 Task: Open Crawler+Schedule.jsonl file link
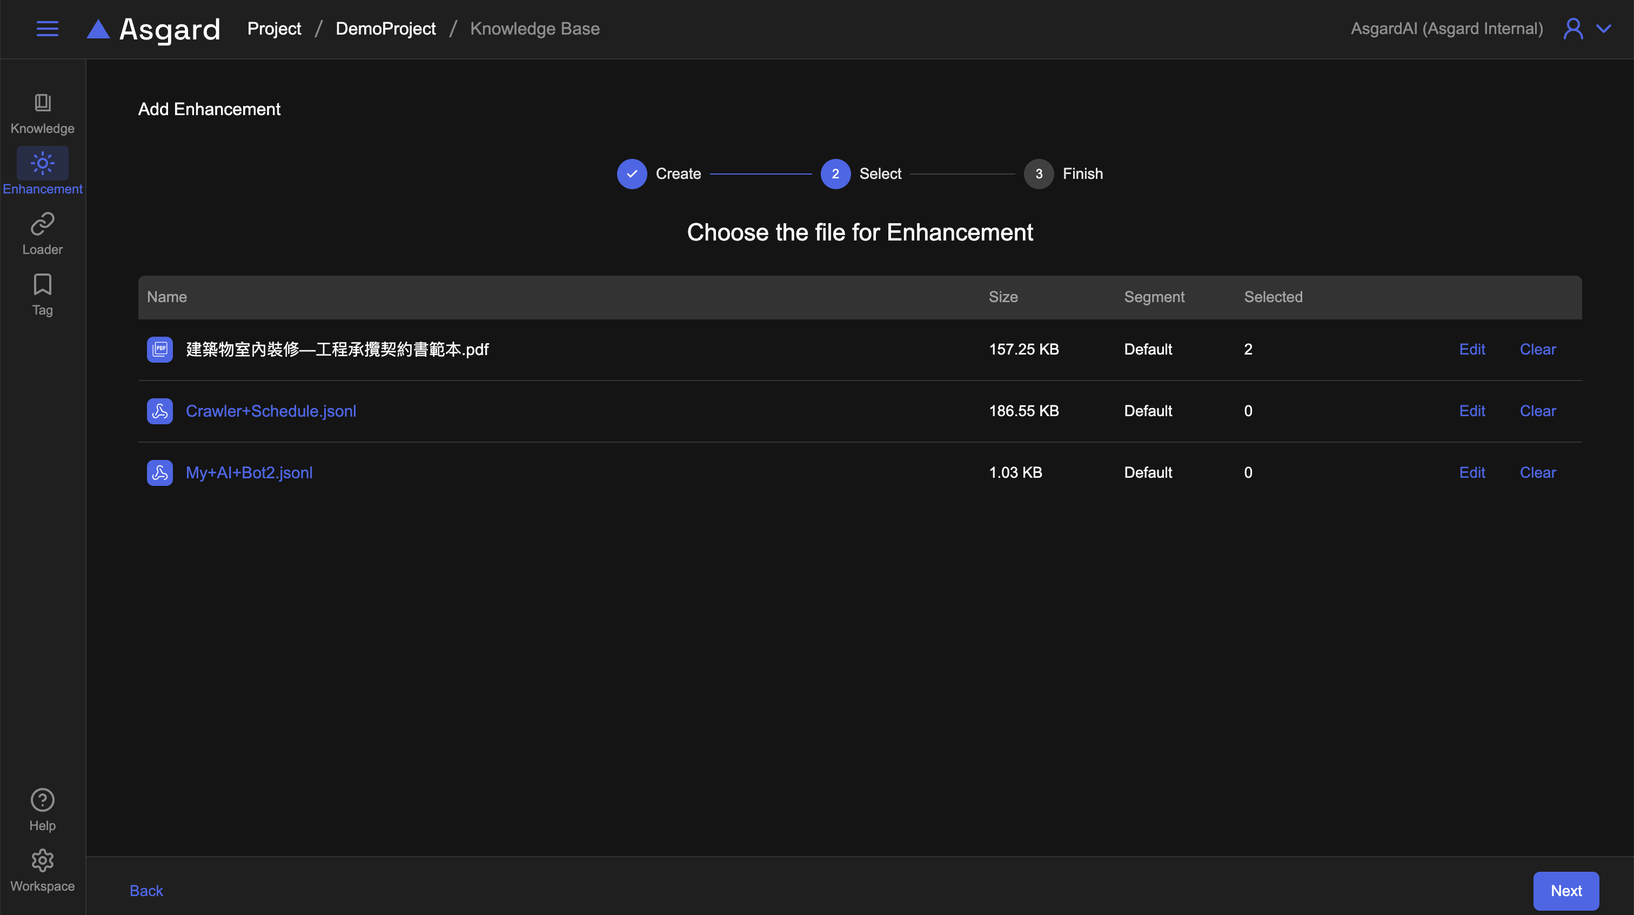click(271, 411)
